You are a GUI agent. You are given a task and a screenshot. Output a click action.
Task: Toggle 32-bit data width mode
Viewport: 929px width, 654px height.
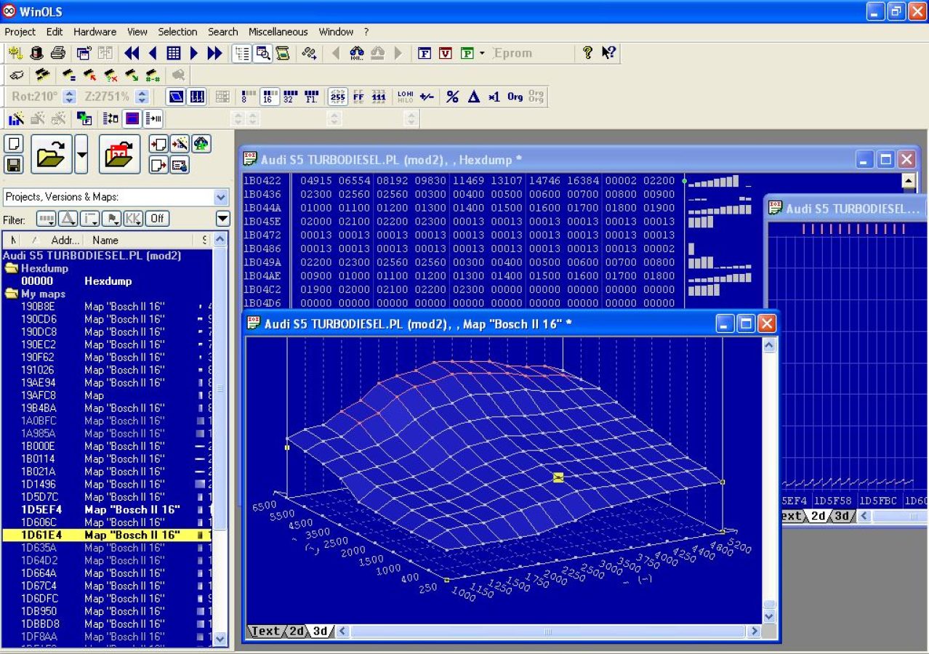[290, 97]
